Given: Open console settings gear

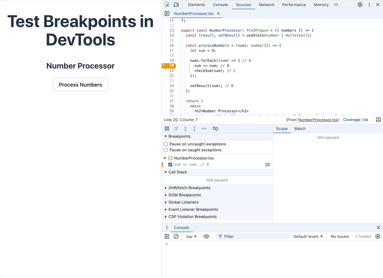Looking at the screenshot, I should (x=378, y=236).
